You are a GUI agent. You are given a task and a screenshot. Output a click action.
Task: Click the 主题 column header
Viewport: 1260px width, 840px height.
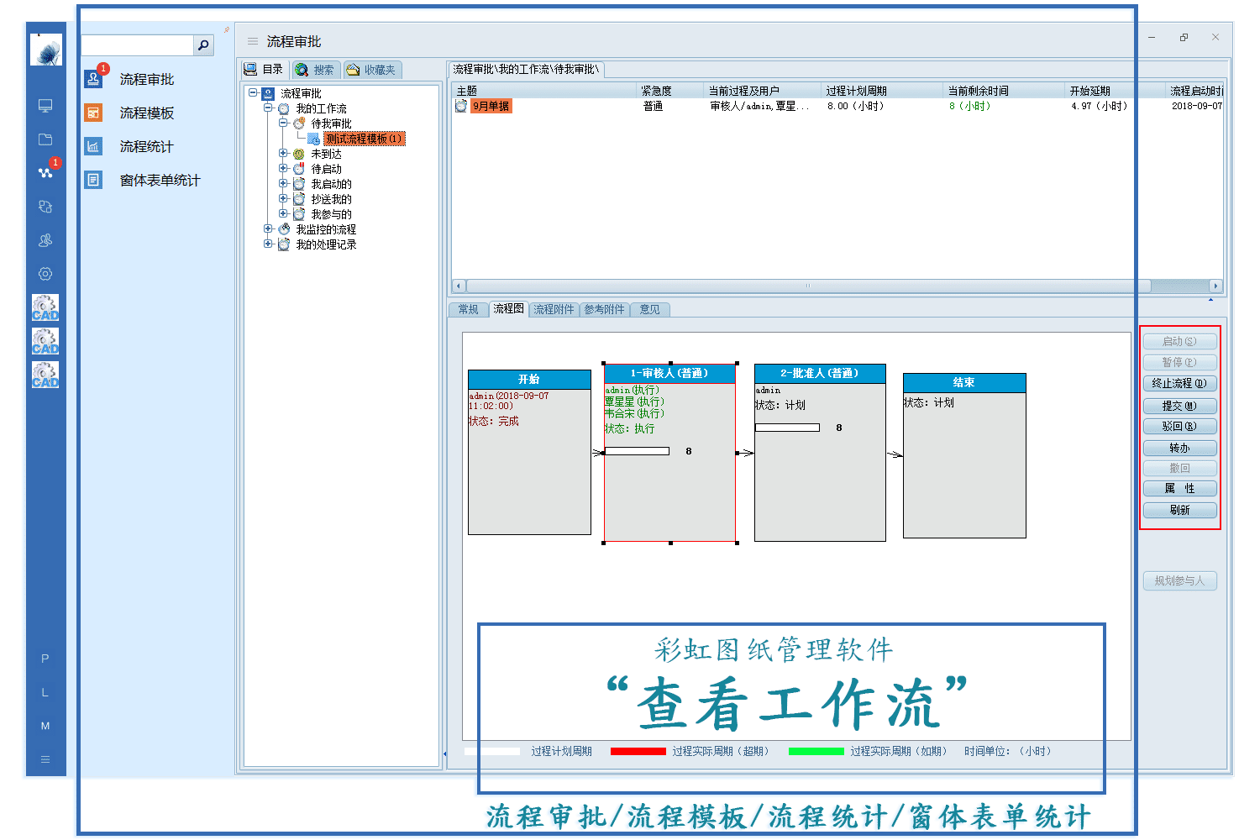(544, 91)
